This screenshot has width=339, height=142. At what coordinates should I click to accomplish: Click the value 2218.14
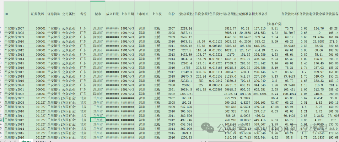tap(186, 28)
